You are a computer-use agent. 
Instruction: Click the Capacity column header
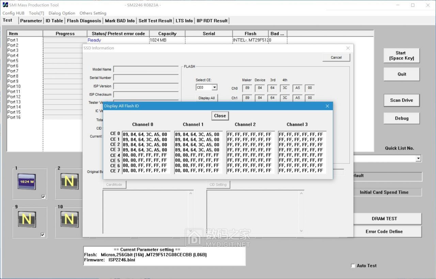click(167, 34)
